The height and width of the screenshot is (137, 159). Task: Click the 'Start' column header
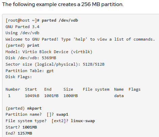tap(31, 89)
